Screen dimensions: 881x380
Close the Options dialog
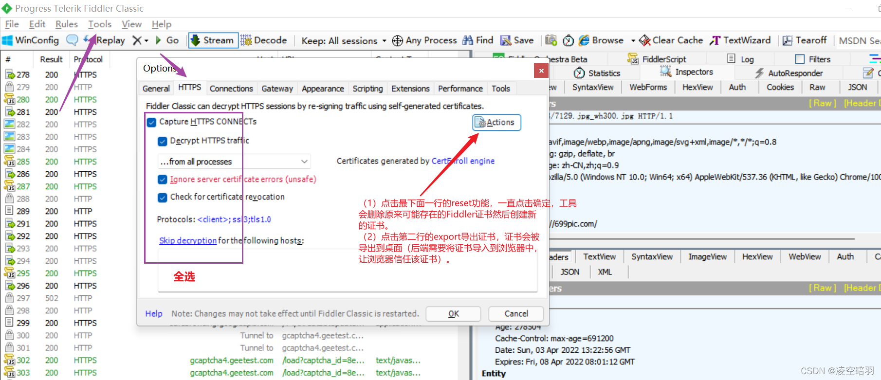(x=541, y=71)
